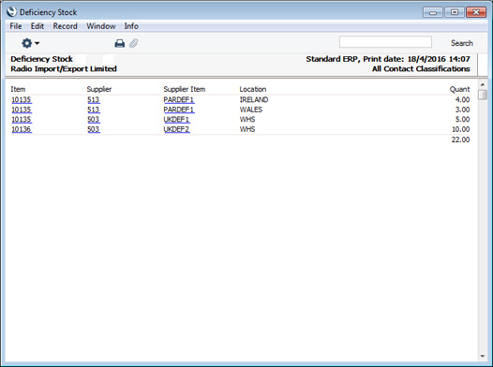Open supplier 503 in the UKDEF2 row
Image resolution: width=493 pixels, height=367 pixels.
[94, 129]
